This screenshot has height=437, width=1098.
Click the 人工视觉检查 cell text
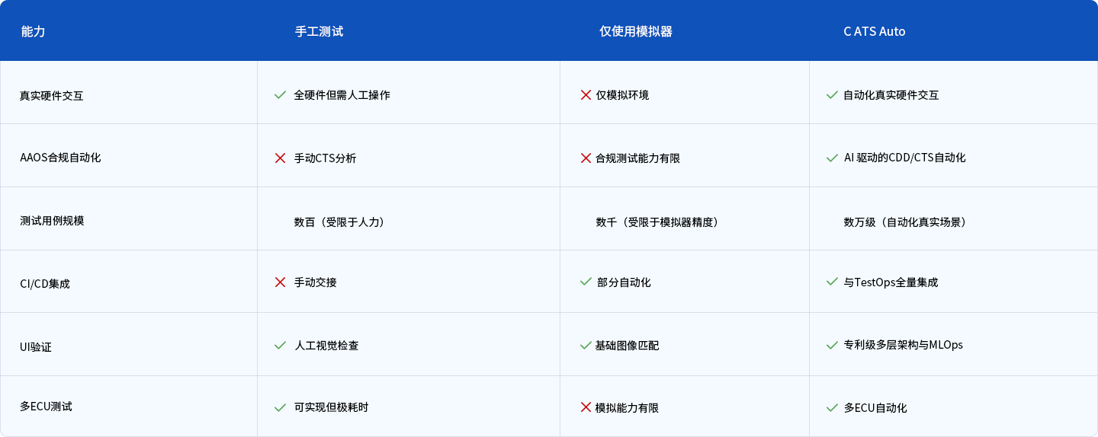click(326, 346)
